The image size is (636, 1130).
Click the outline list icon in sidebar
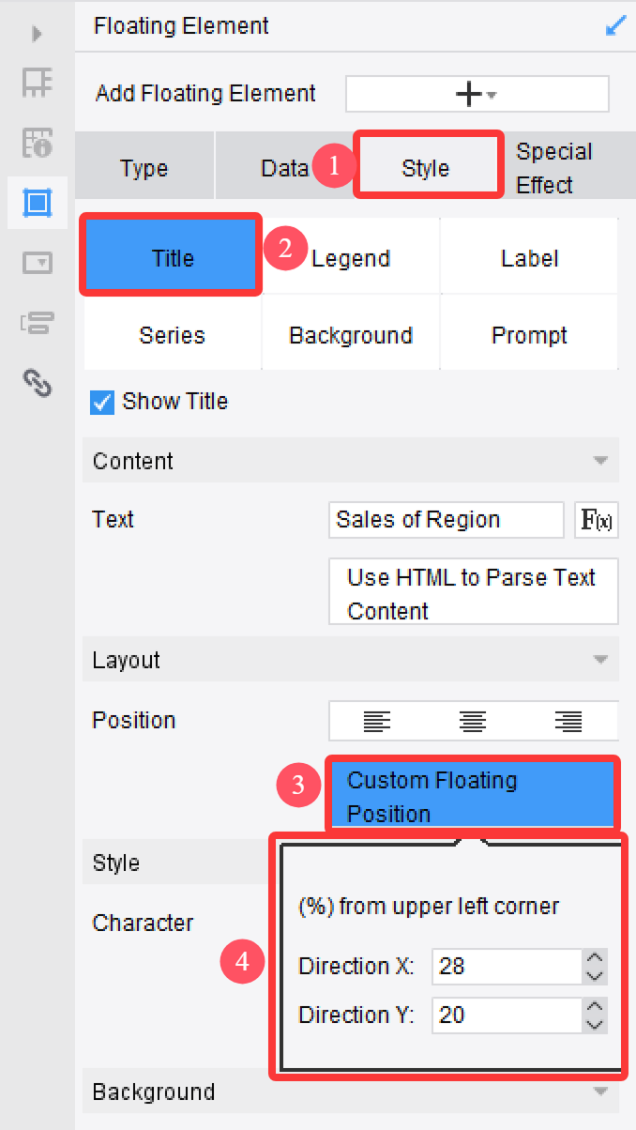[38, 323]
